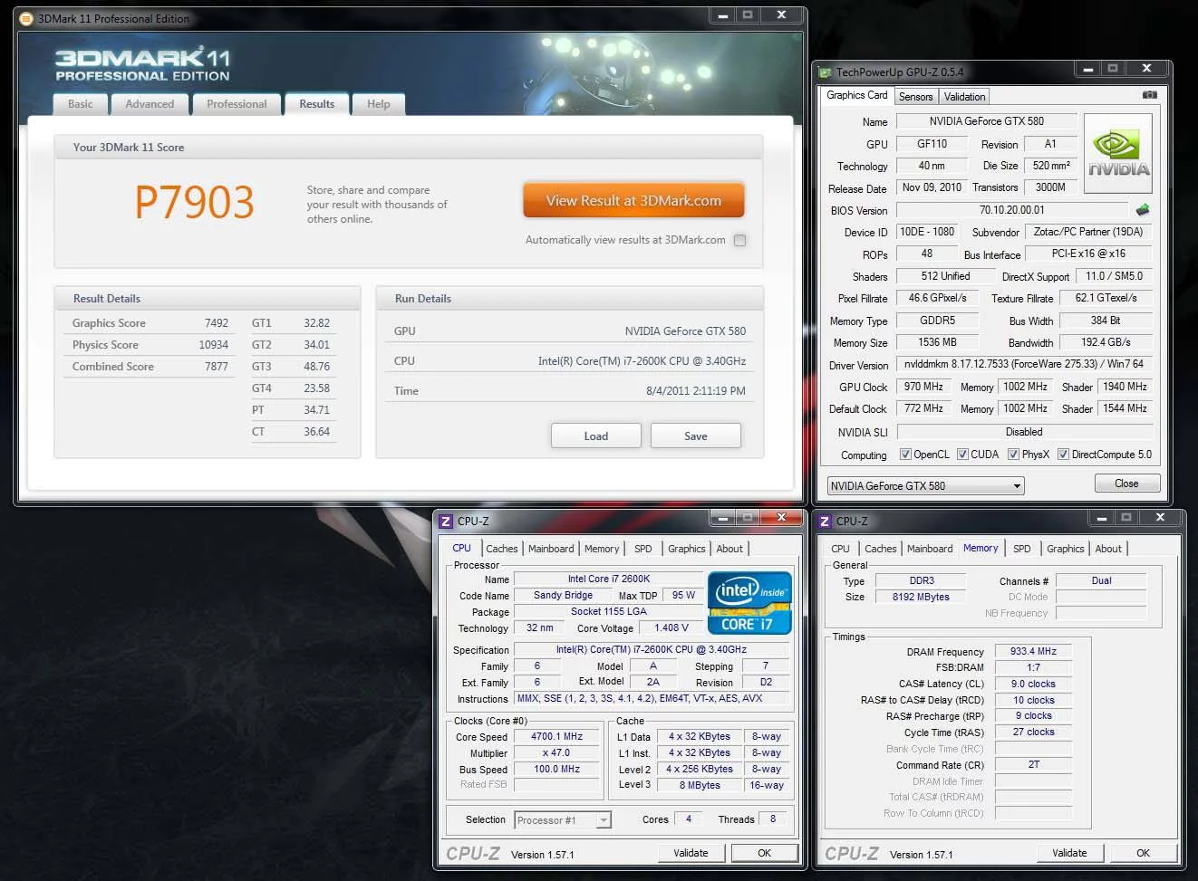Image resolution: width=1198 pixels, height=881 pixels.
Task: Click the View Result at 3DMark.com button
Action: pos(633,201)
